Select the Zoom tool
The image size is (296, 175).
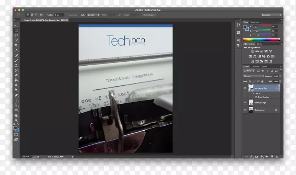16,120
